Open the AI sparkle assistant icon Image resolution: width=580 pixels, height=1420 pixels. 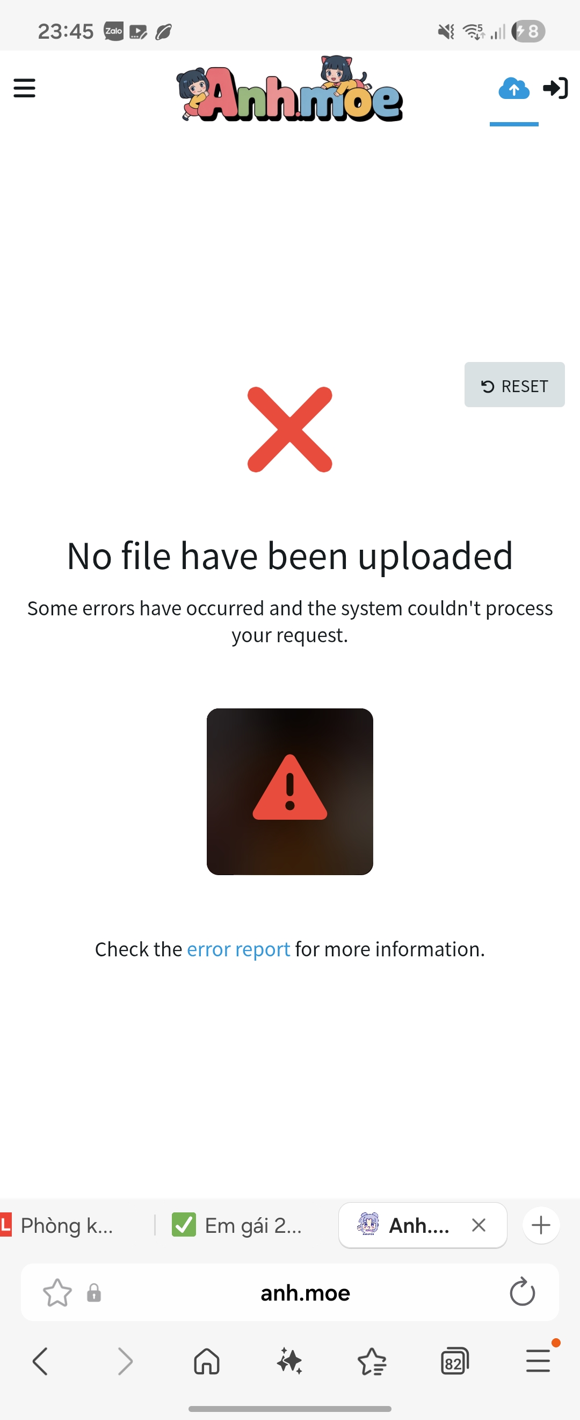click(289, 1361)
